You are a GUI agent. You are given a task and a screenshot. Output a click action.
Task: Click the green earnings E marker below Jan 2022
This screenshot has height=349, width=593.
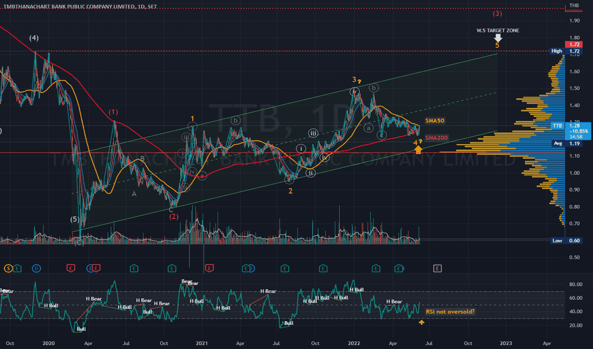(x=375, y=268)
